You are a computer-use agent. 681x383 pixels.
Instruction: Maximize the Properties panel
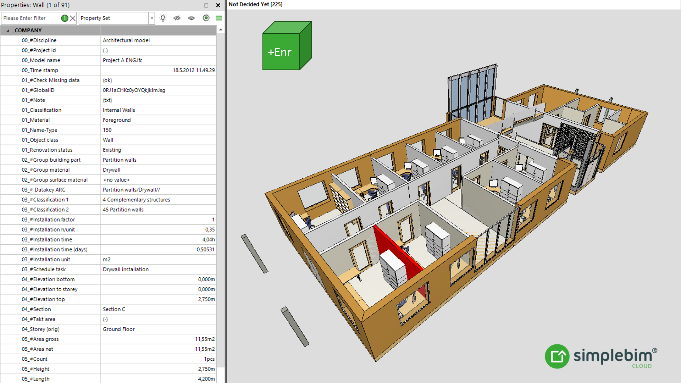206,5
